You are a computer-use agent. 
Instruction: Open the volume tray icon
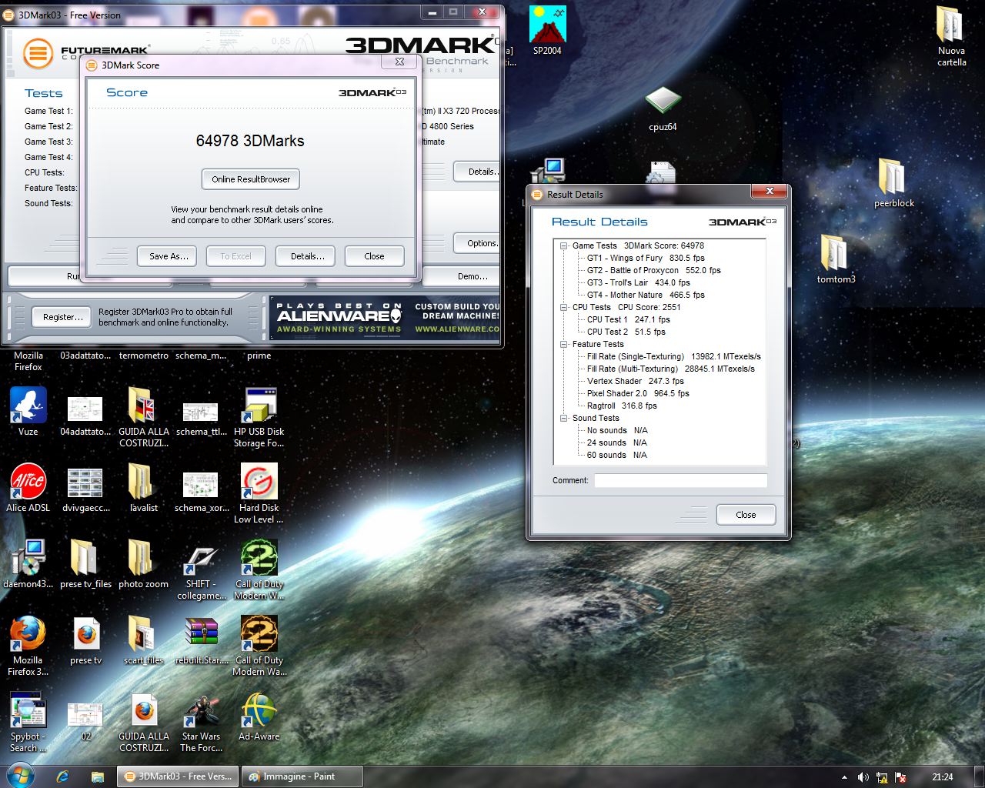tap(863, 777)
